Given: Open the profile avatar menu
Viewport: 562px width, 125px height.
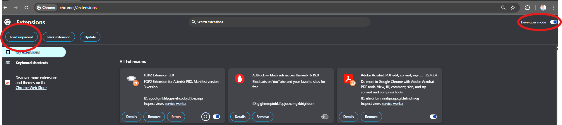Looking at the screenshot, I should [x=543, y=8].
